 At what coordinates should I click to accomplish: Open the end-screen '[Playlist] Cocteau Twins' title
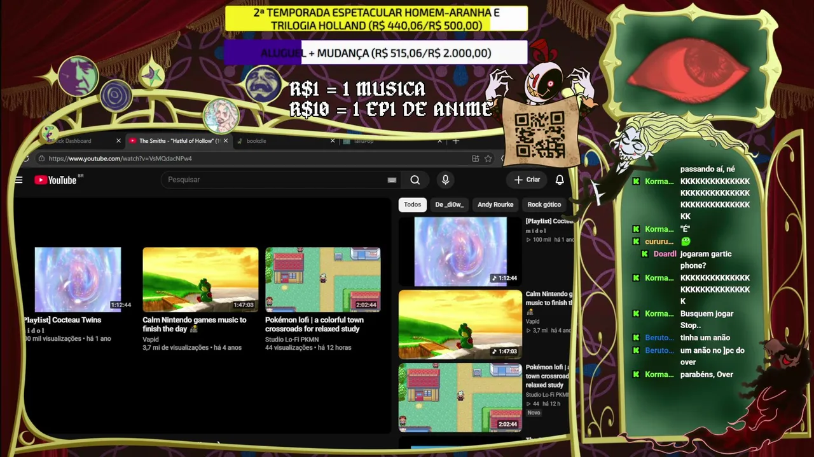[62, 321]
